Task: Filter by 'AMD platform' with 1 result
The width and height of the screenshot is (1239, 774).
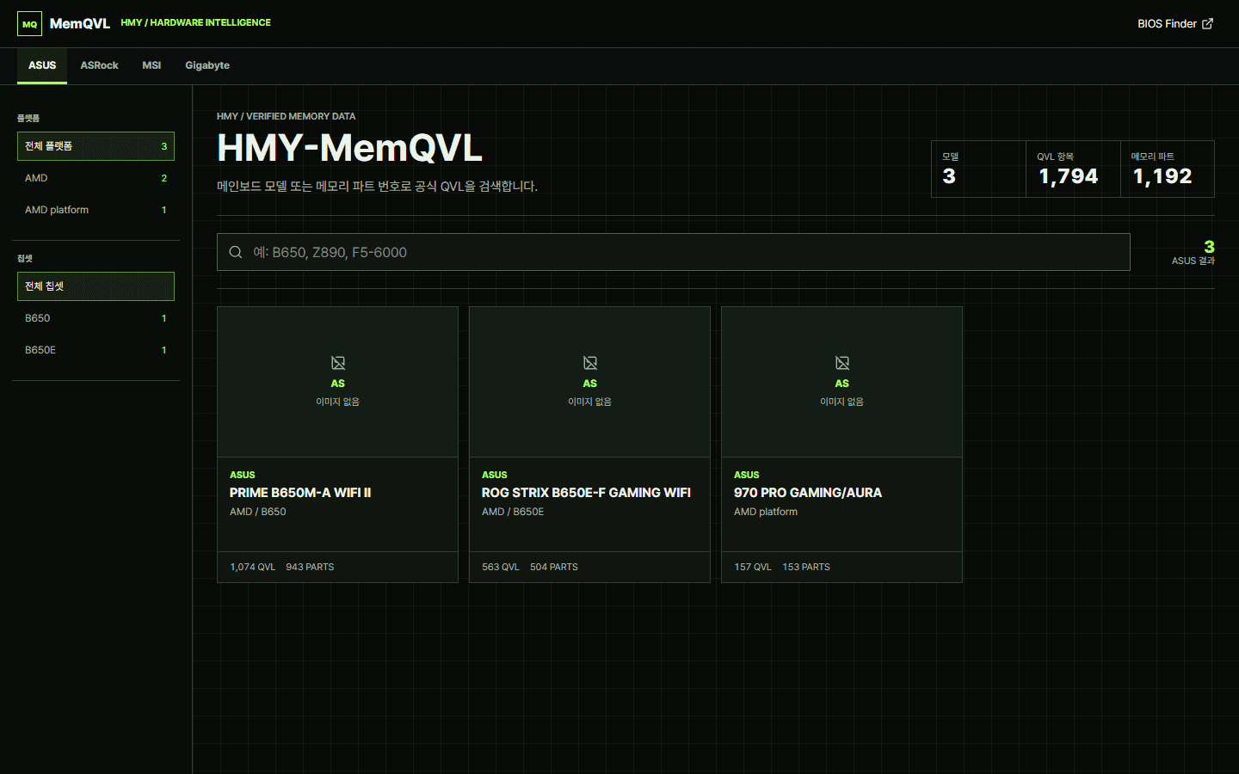Action: (96, 210)
